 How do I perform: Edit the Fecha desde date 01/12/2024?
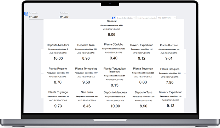click(x=33, y=17)
